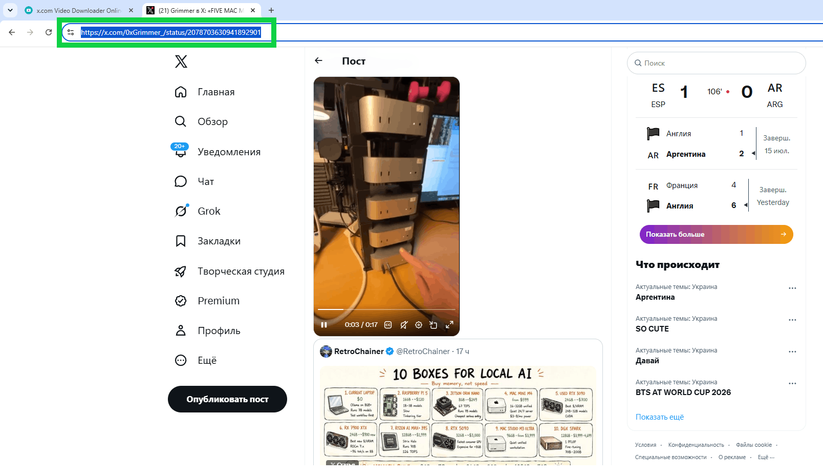Expand video to fullscreen
The width and height of the screenshot is (823, 476).
(x=449, y=325)
